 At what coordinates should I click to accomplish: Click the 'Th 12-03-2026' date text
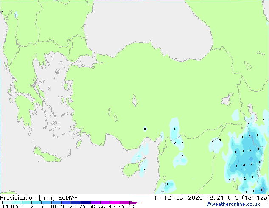point(178,198)
